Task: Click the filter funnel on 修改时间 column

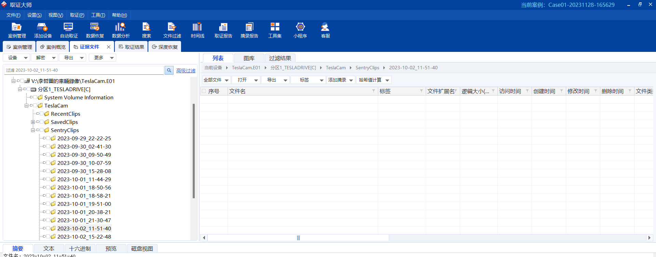Action: pyautogui.click(x=596, y=91)
